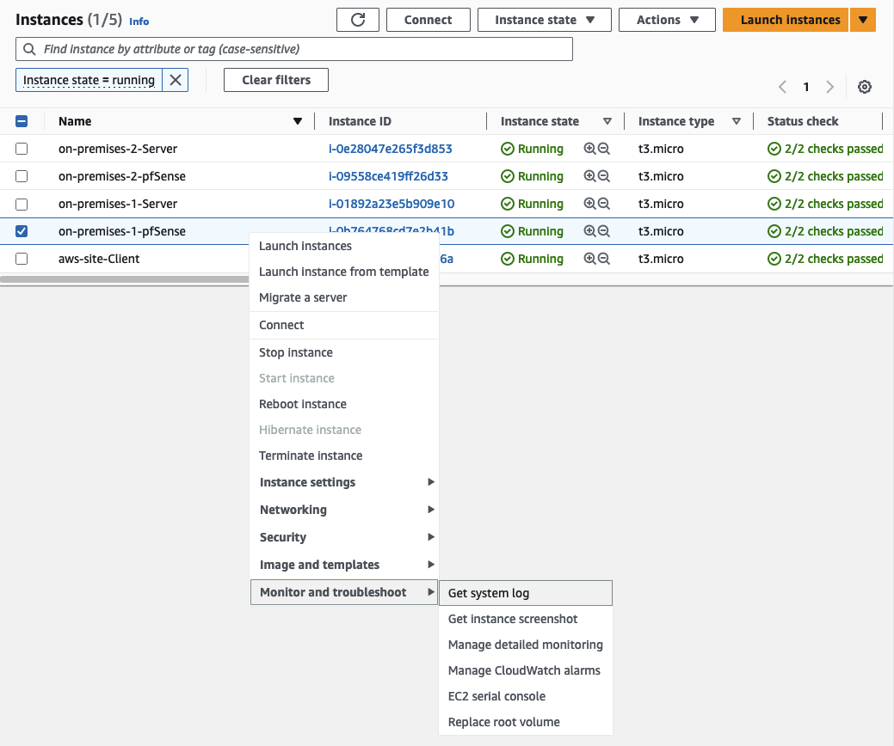This screenshot has height=746, width=894.
Task: Uncheck the on-premises-1-pfSense checkbox
Action: (x=22, y=231)
